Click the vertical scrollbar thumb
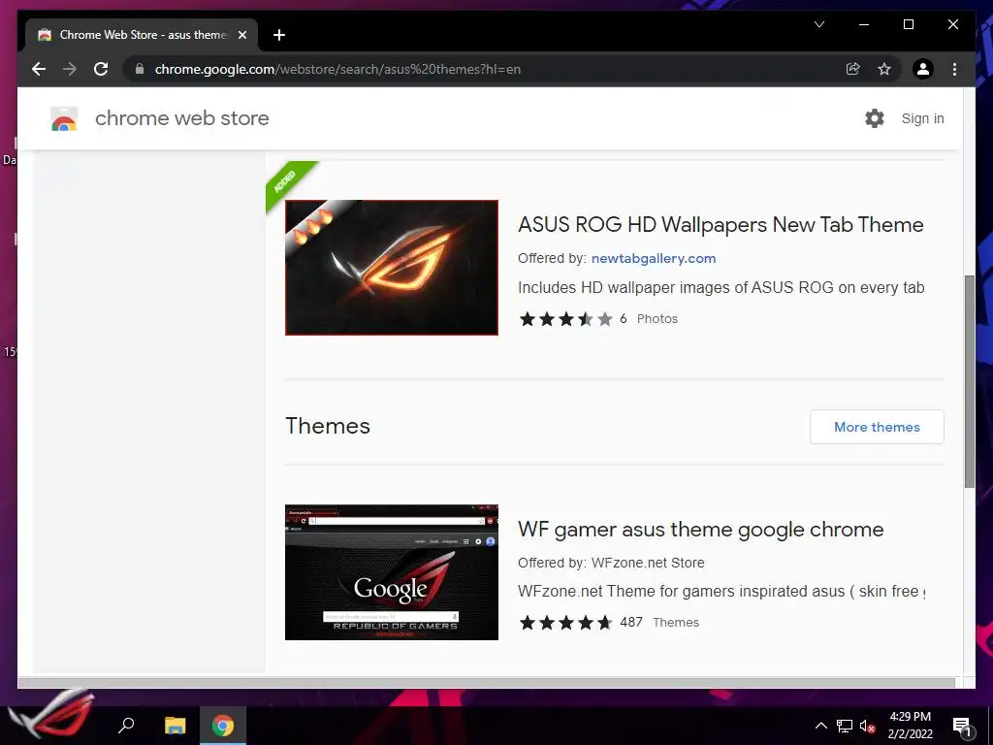The height and width of the screenshot is (745, 993). pyautogui.click(x=970, y=381)
